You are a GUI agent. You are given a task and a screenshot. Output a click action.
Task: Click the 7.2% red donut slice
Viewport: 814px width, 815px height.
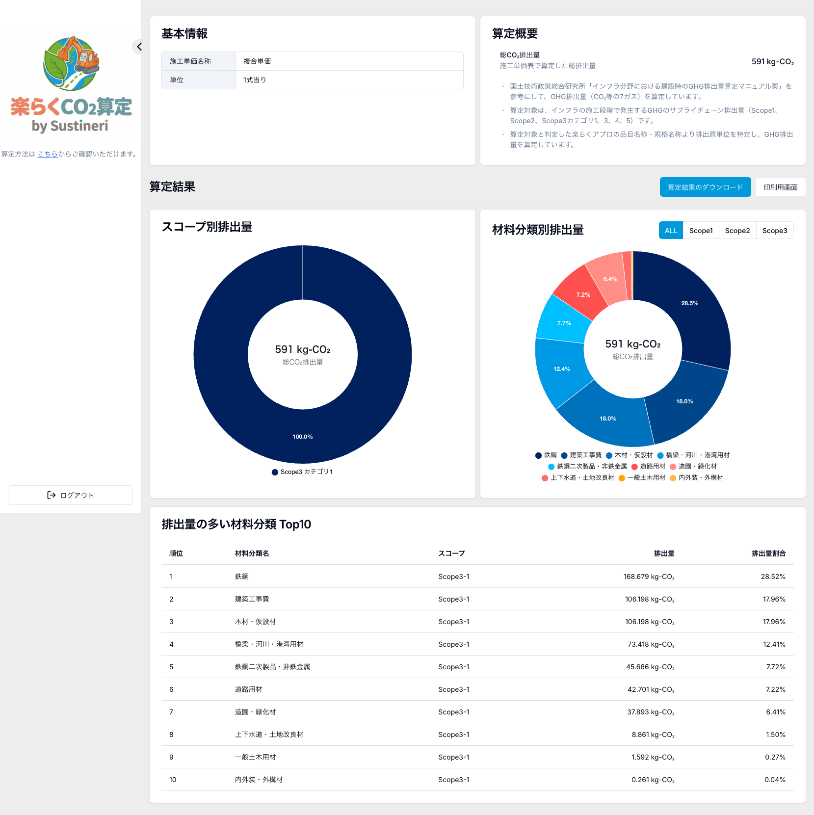pos(583,295)
